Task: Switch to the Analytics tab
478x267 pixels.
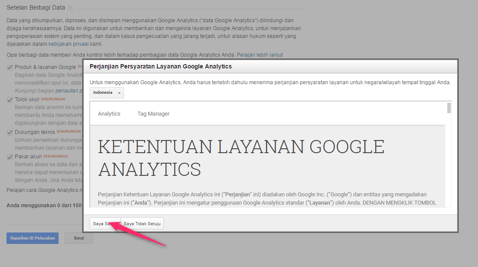Action: 109,113
